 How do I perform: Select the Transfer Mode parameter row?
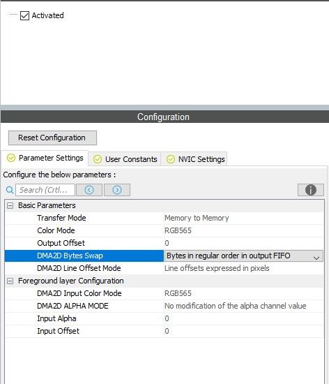164,218
